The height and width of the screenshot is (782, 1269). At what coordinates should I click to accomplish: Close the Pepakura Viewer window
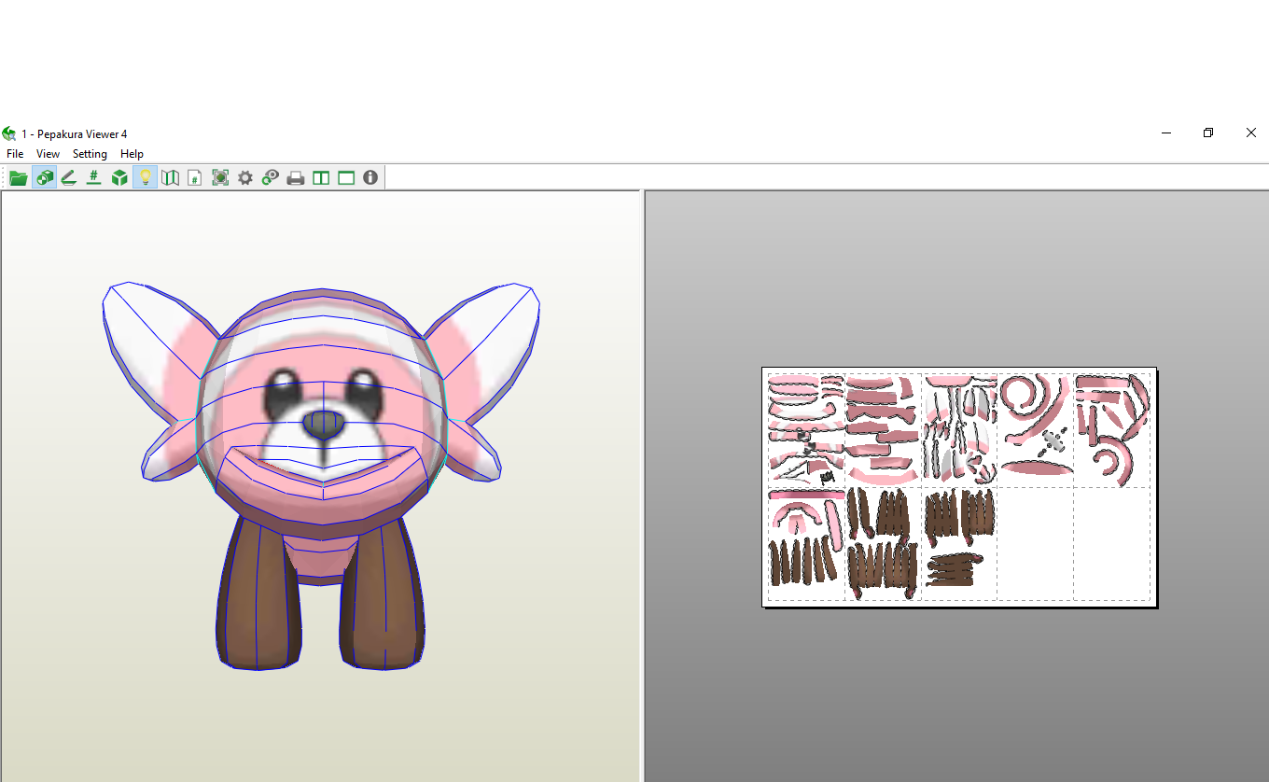coord(1250,133)
